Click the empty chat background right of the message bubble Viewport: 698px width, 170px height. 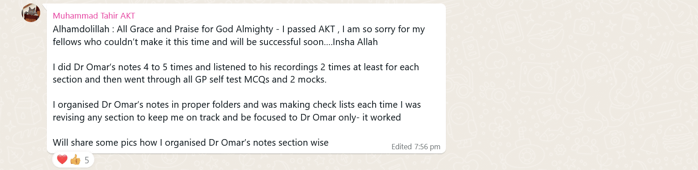pos(570,84)
